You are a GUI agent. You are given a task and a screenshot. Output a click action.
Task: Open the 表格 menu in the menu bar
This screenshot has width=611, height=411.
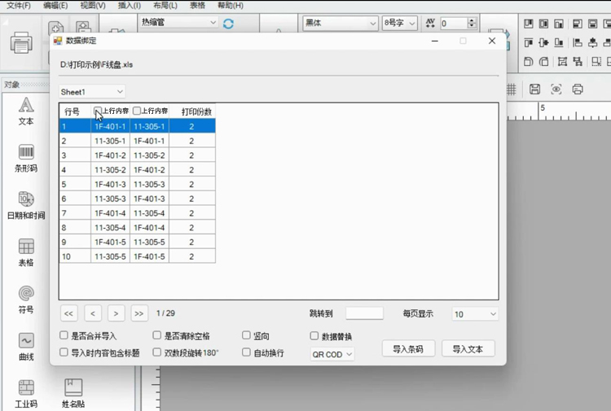[198, 6]
